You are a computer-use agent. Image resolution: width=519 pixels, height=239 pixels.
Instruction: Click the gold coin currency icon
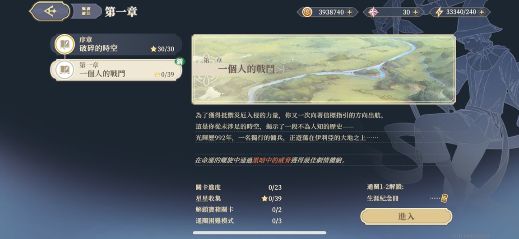point(307,12)
